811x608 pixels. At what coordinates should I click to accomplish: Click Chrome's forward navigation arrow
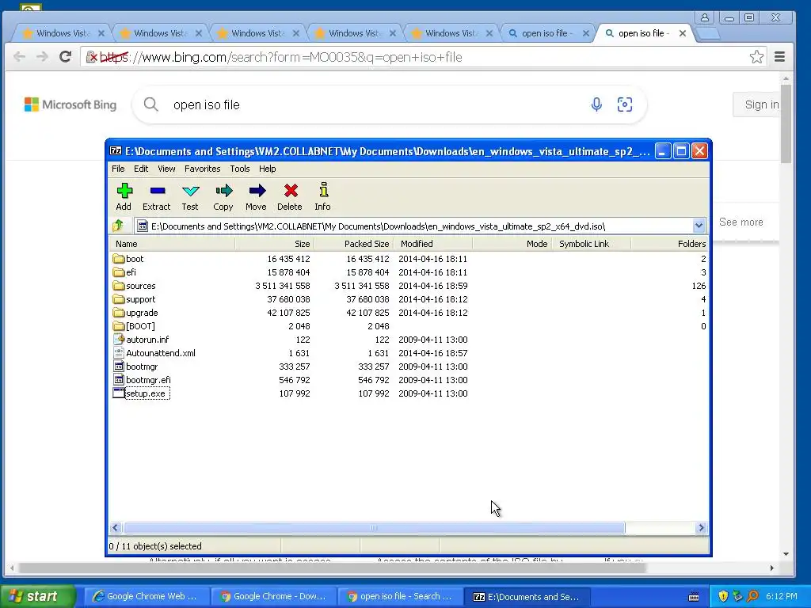click(x=42, y=56)
